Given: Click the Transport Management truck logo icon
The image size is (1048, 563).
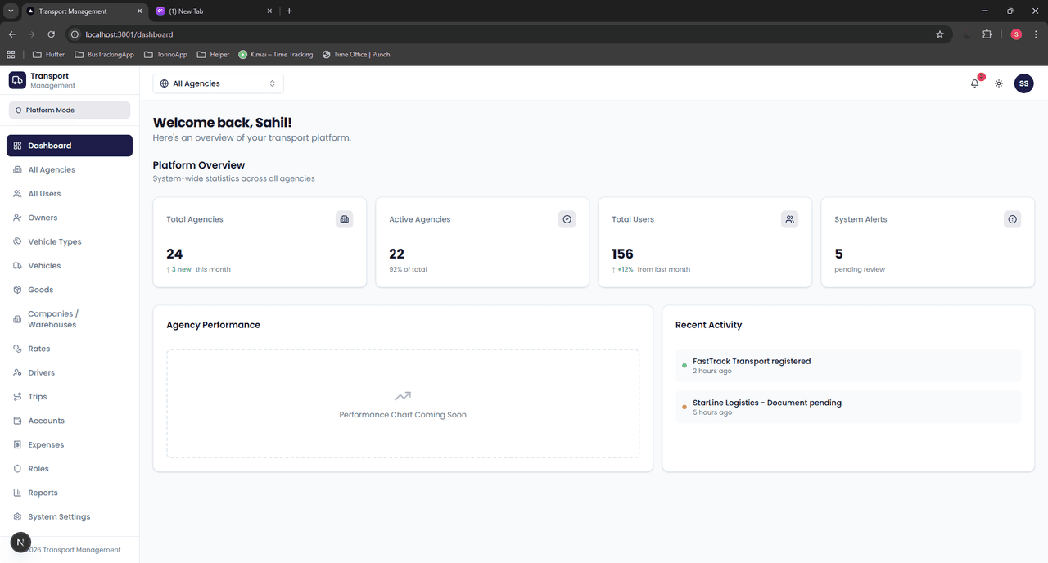Looking at the screenshot, I should point(17,80).
